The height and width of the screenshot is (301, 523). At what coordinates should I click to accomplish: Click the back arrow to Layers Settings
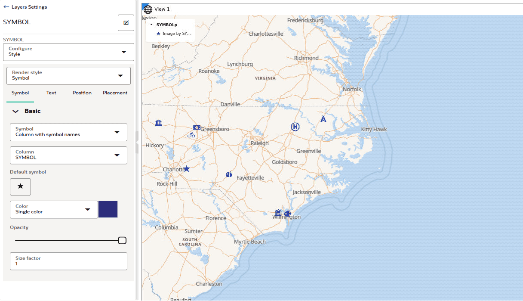click(x=6, y=7)
